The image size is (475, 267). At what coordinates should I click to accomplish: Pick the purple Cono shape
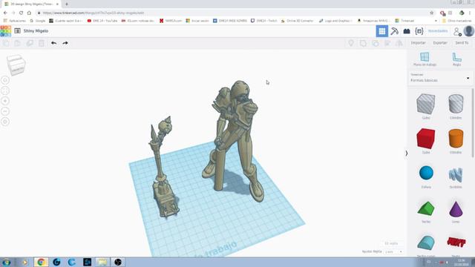pyautogui.click(x=456, y=209)
